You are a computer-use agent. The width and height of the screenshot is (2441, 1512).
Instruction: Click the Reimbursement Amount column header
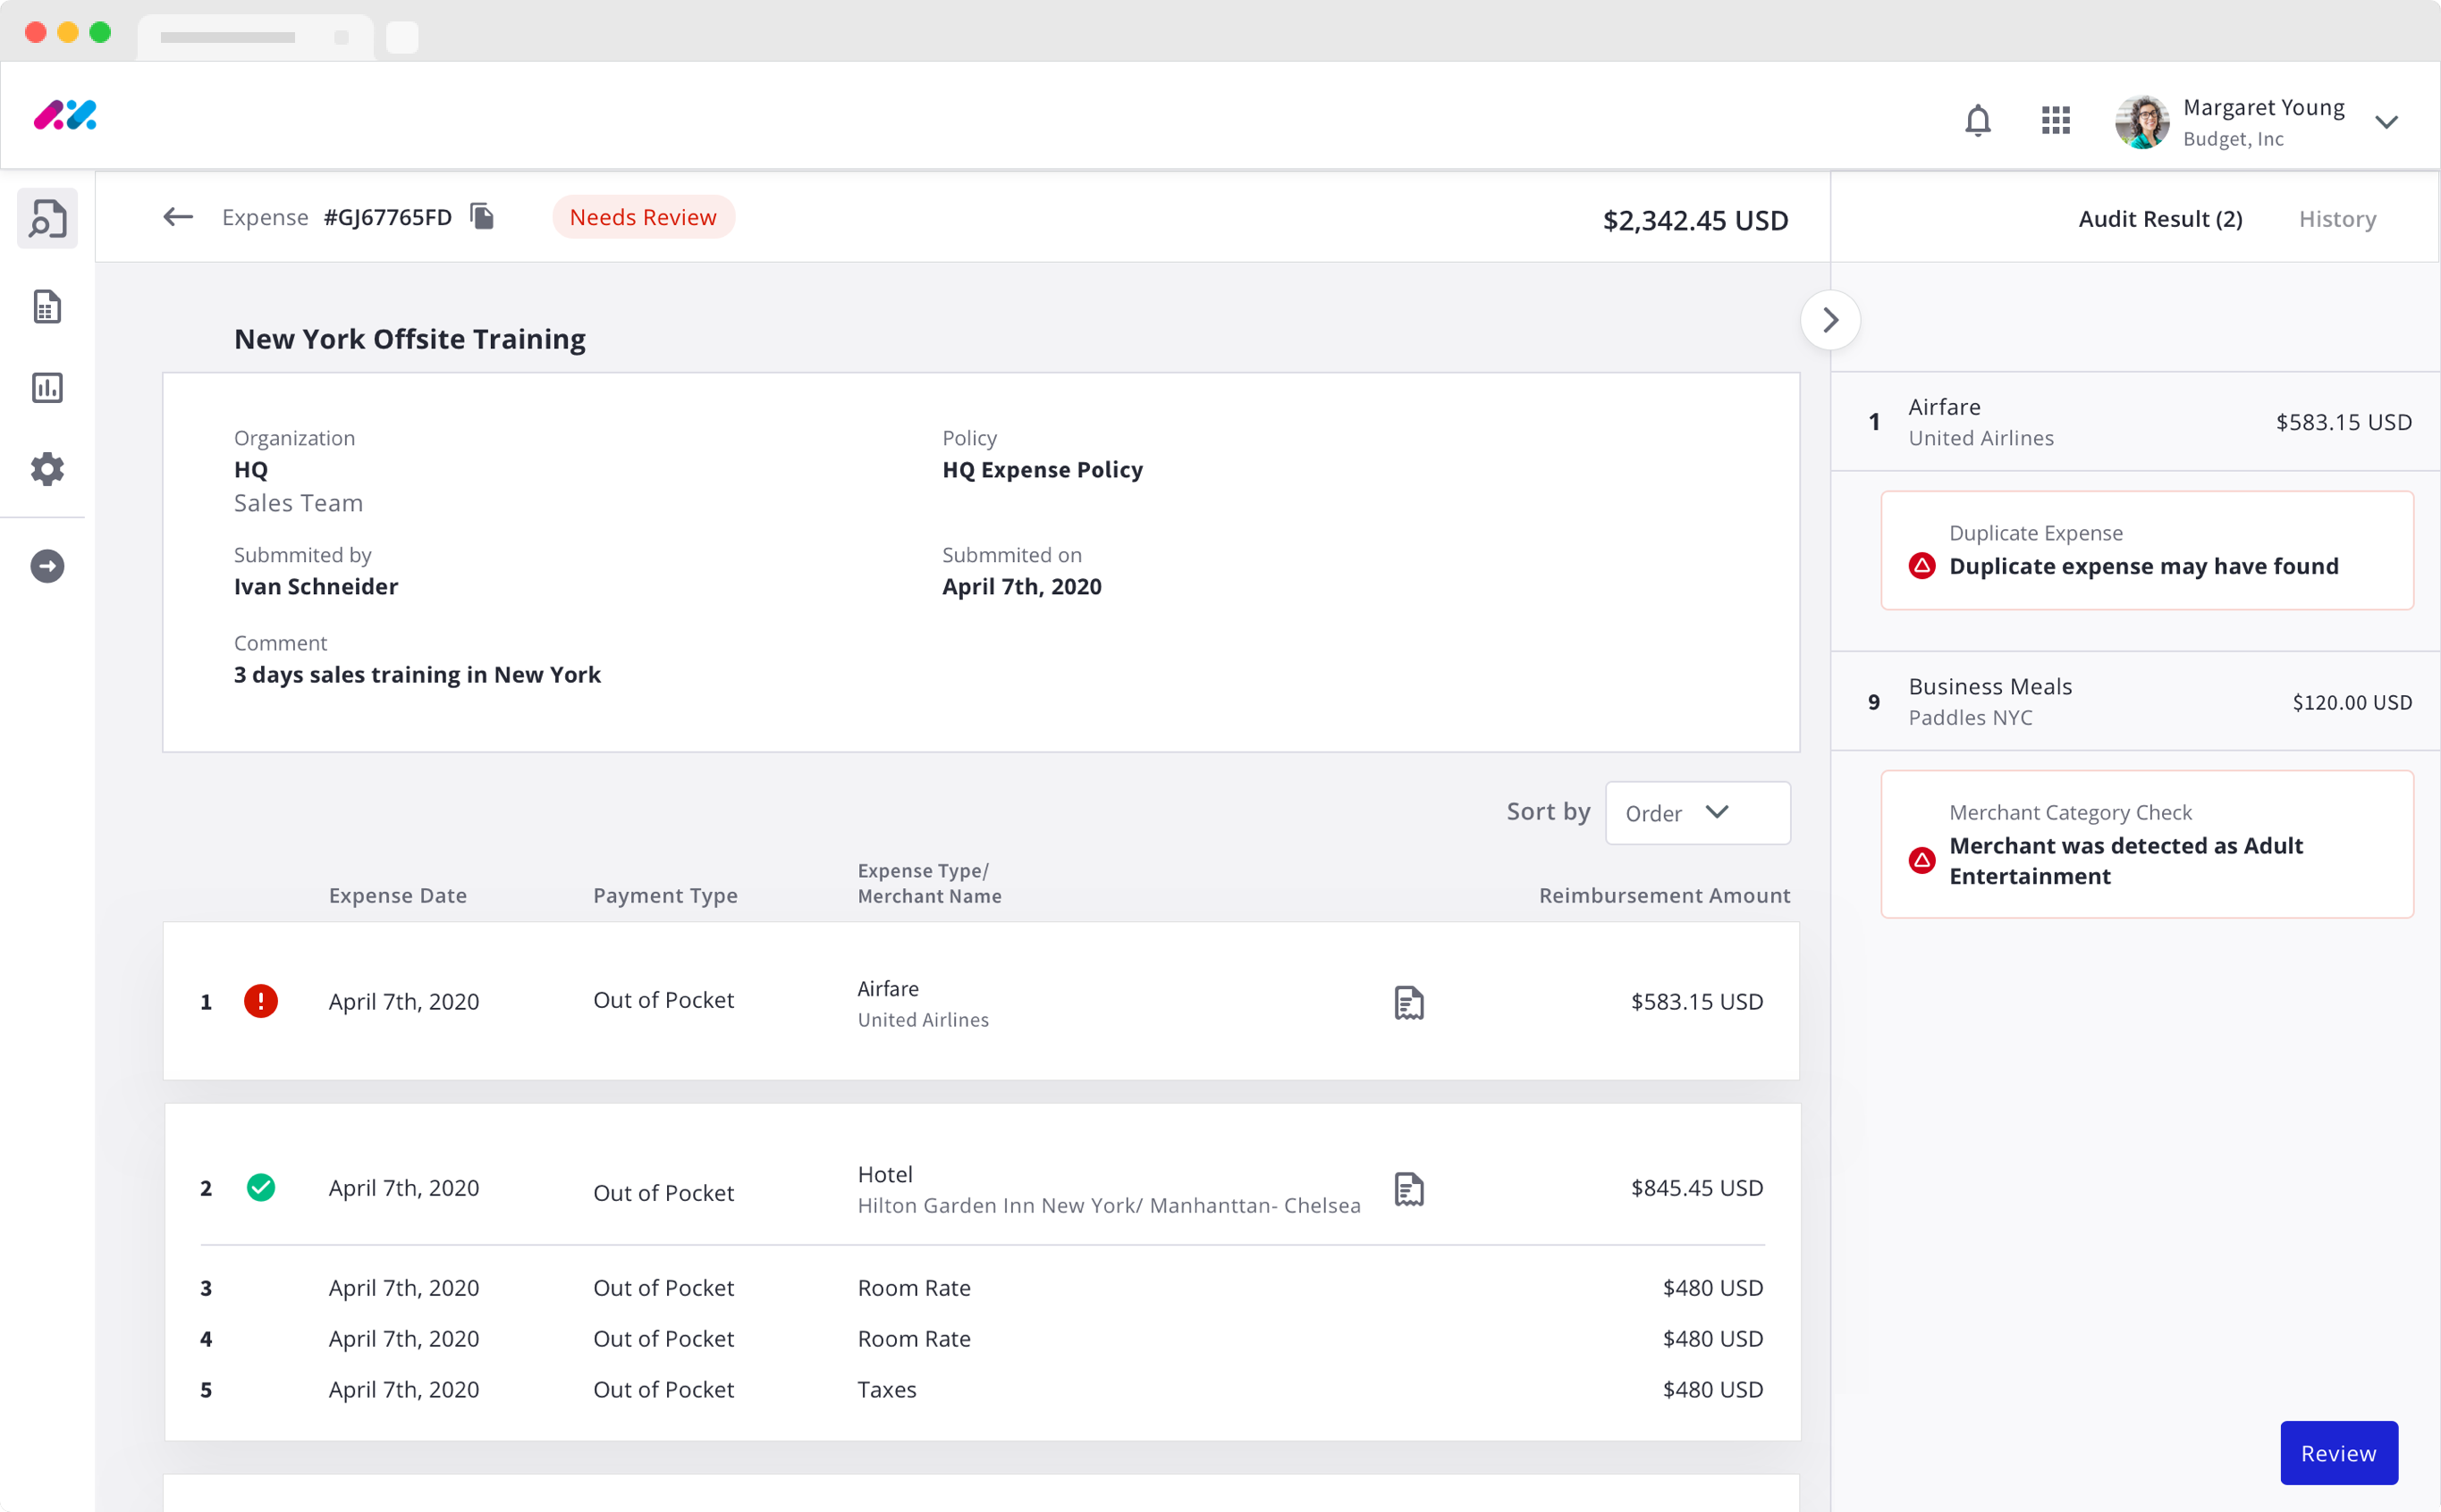[x=1664, y=895]
